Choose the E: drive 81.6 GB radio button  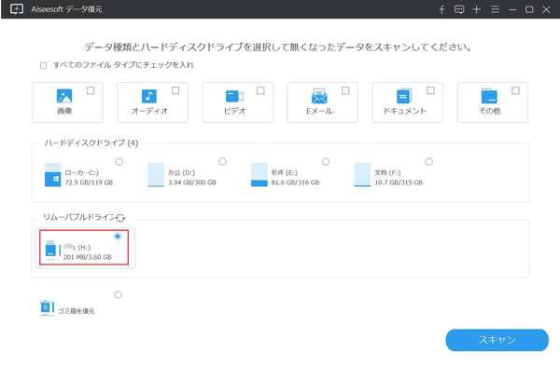click(x=326, y=162)
